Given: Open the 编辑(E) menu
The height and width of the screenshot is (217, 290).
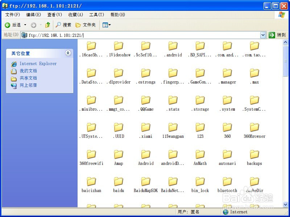Looking at the screenshot, I should click(x=33, y=14).
